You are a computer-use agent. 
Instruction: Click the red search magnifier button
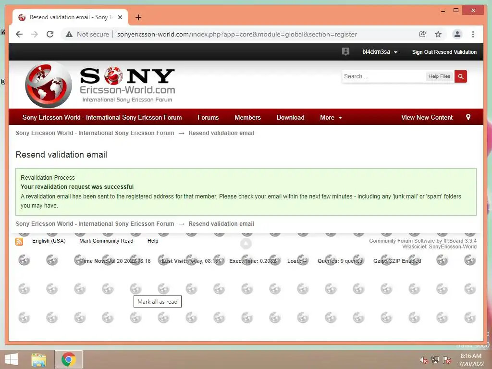click(461, 76)
